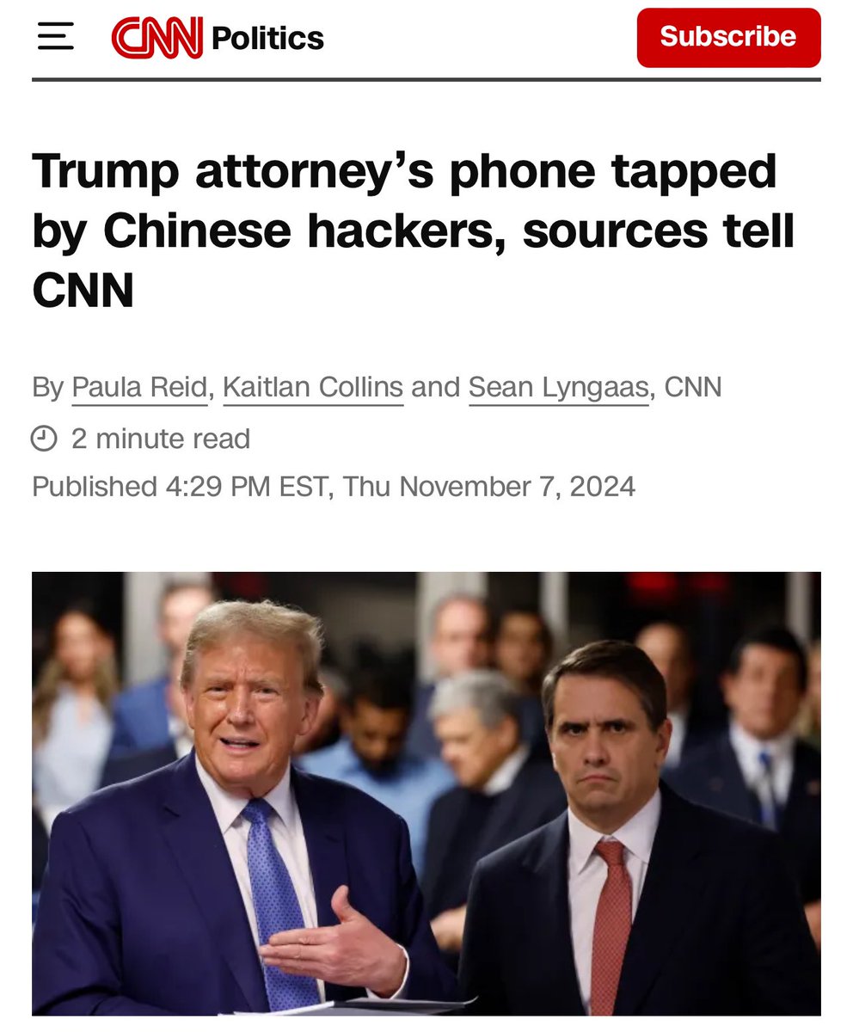Screen dimensions: 853x1032
Task: Click the clock read-time icon
Action: tap(44, 439)
